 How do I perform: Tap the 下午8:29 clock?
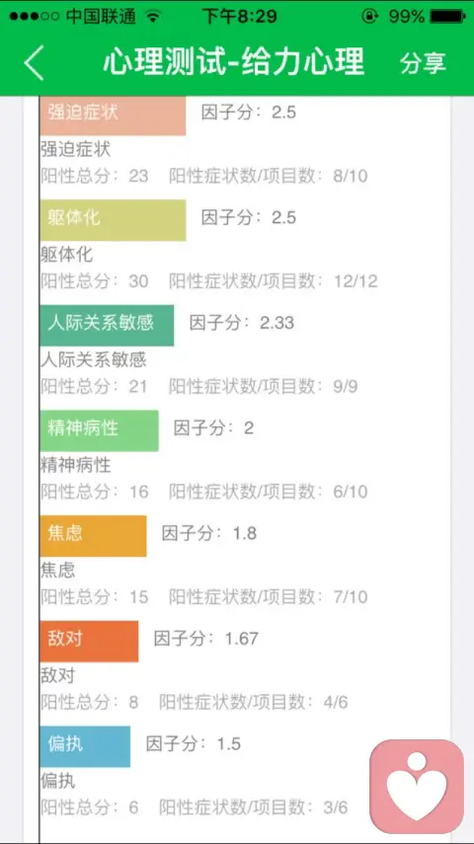pos(240,16)
